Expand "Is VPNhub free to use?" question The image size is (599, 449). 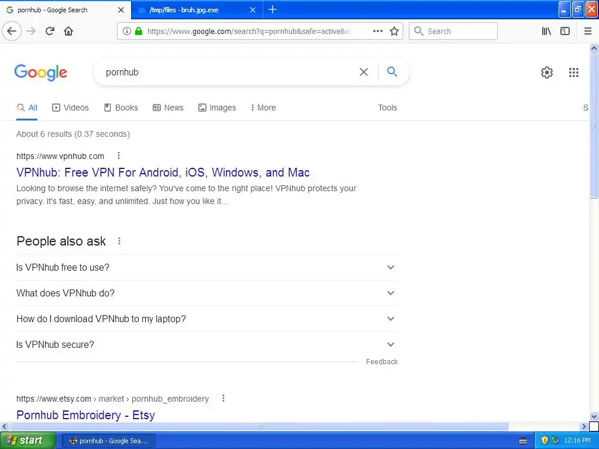tap(205, 267)
